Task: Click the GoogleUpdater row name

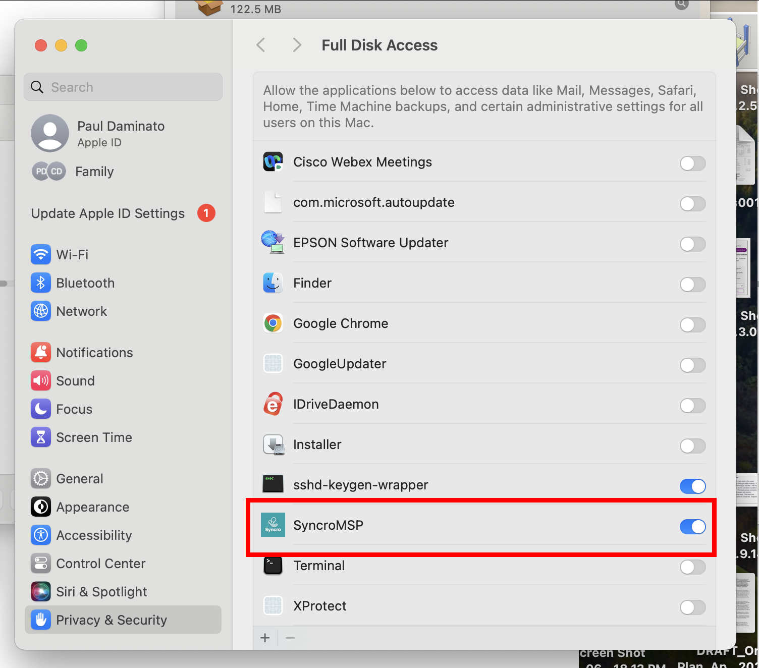Action: pos(340,364)
